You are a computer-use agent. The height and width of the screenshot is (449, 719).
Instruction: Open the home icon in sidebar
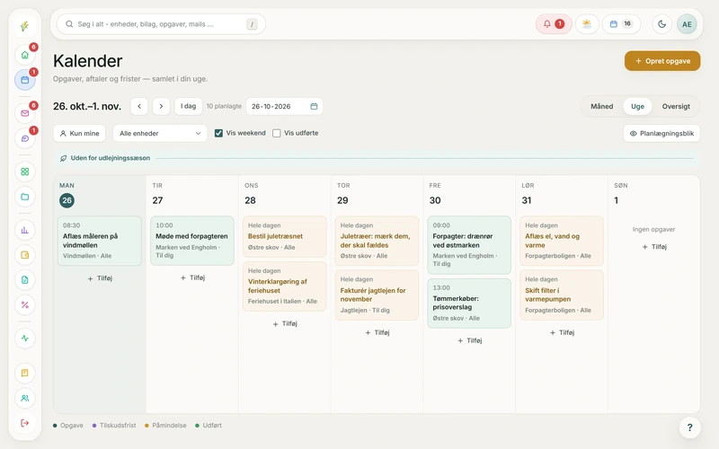pos(25,55)
